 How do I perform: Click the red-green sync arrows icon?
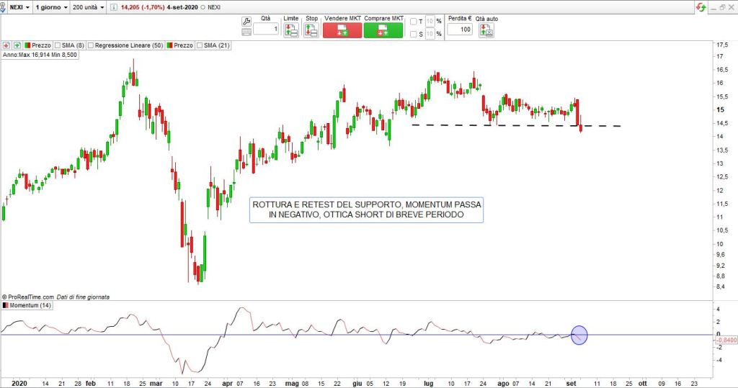(x=700, y=6)
